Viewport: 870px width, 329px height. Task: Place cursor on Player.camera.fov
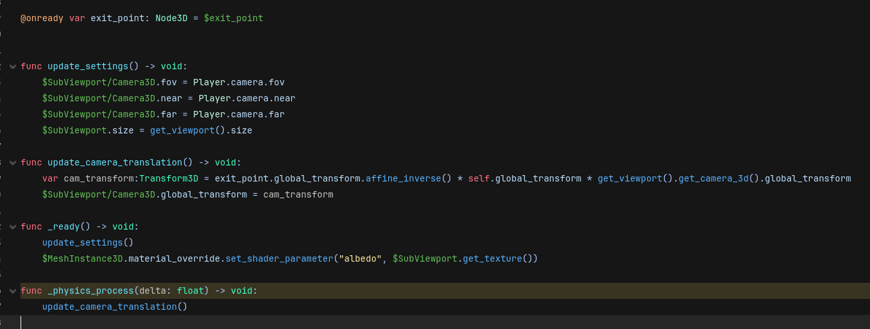click(239, 83)
